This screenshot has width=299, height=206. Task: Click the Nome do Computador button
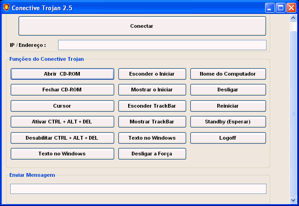pos(228,74)
